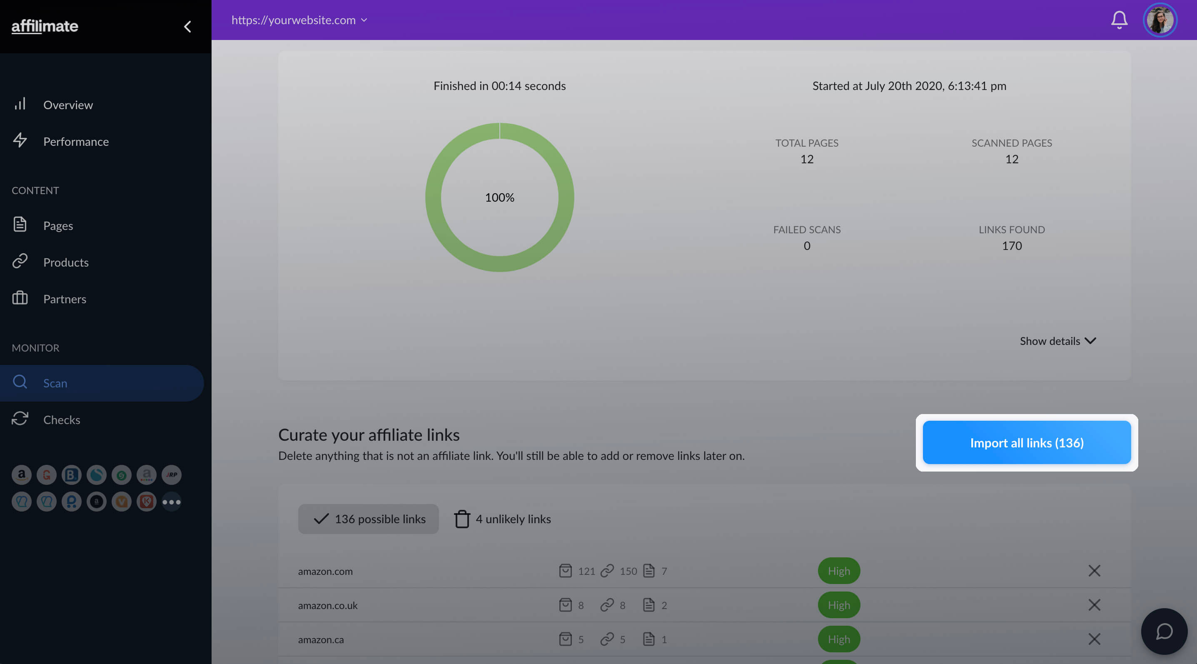Click the progress ring completion indicator
This screenshot has width=1197, height=664.
click(499, 197)
